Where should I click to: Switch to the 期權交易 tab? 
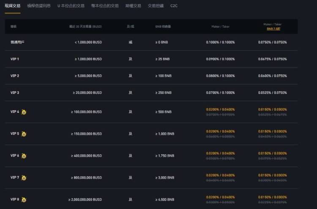pos(133,6)
